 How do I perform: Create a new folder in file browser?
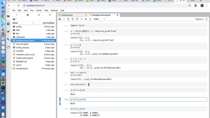point(28,15)
